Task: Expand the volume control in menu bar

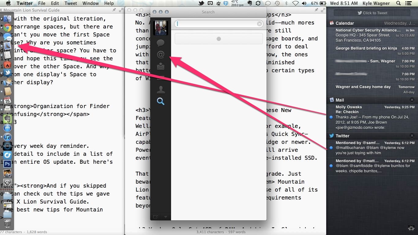Action: click(x=304, y=3)
